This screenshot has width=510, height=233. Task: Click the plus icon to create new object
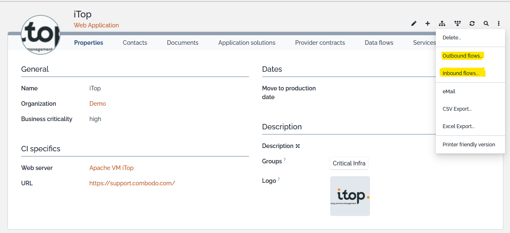[x=428, y=24]
